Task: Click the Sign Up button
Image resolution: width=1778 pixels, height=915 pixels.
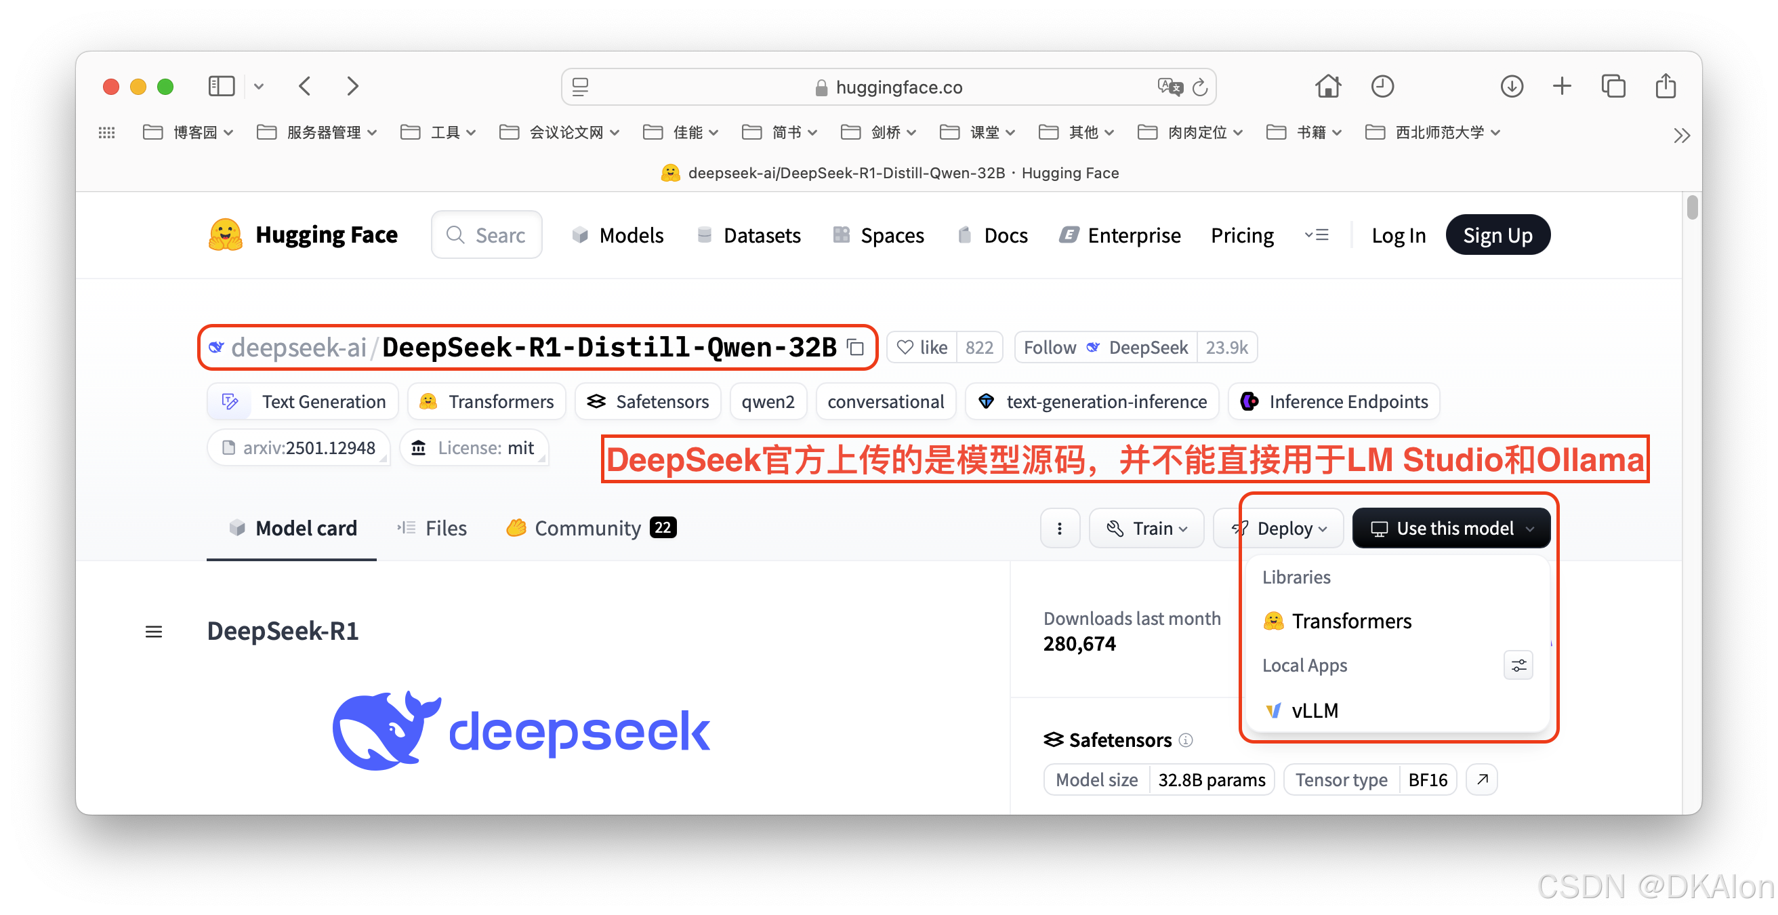Action: 1497,234
